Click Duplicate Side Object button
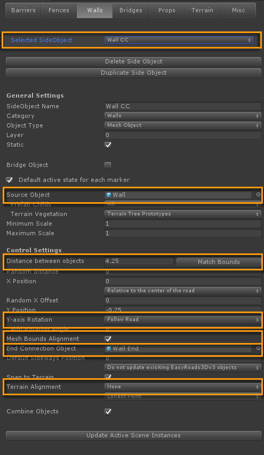Screen dimensions: 264x455 [x=133, y=73]
